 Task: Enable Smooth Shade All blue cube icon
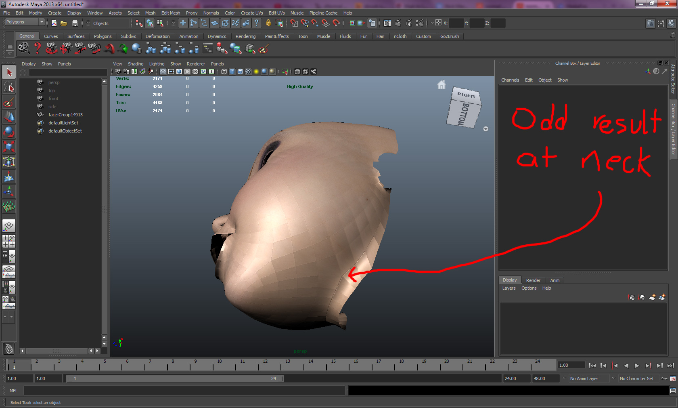click(x=232, y=72)
